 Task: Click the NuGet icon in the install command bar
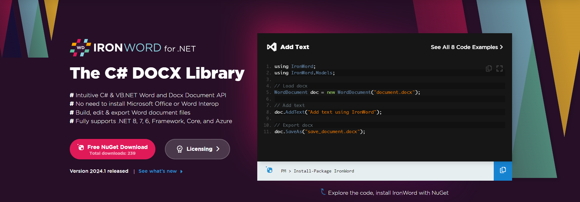269,170
